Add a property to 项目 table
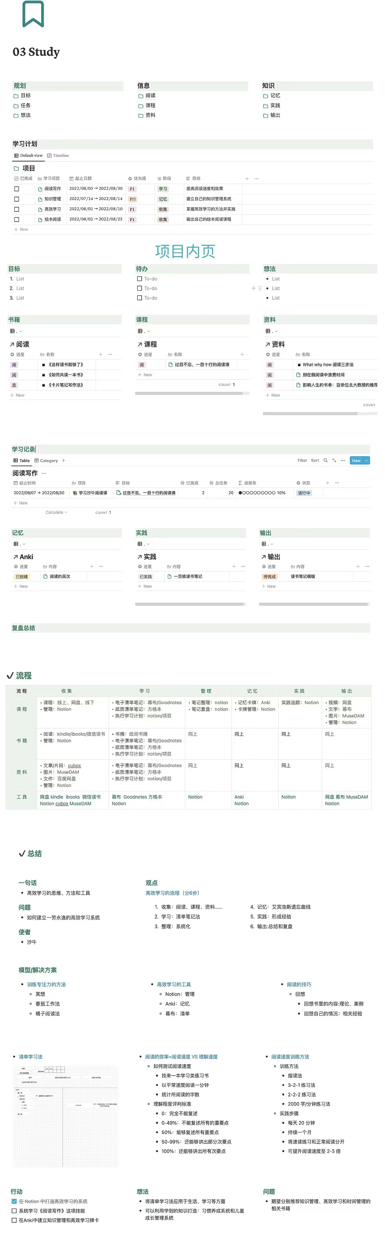The image size is (385, 1235). 247,178
